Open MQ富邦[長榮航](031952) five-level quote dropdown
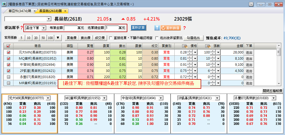The width and height of the screenshot is (285, 135). click(104, 98)
